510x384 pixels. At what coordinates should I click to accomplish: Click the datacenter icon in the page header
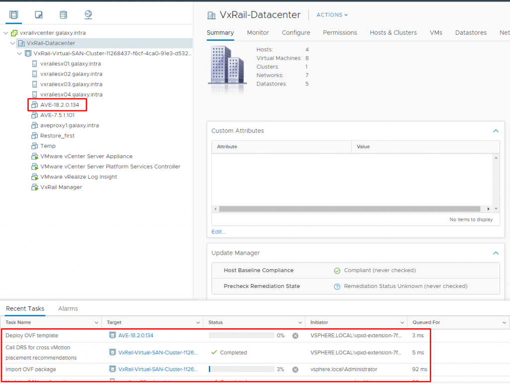211,15
